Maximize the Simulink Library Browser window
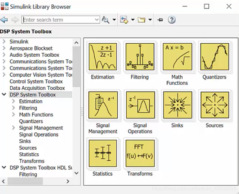The image size is (239, 194). pyautogui.click(x=206, y=7)
